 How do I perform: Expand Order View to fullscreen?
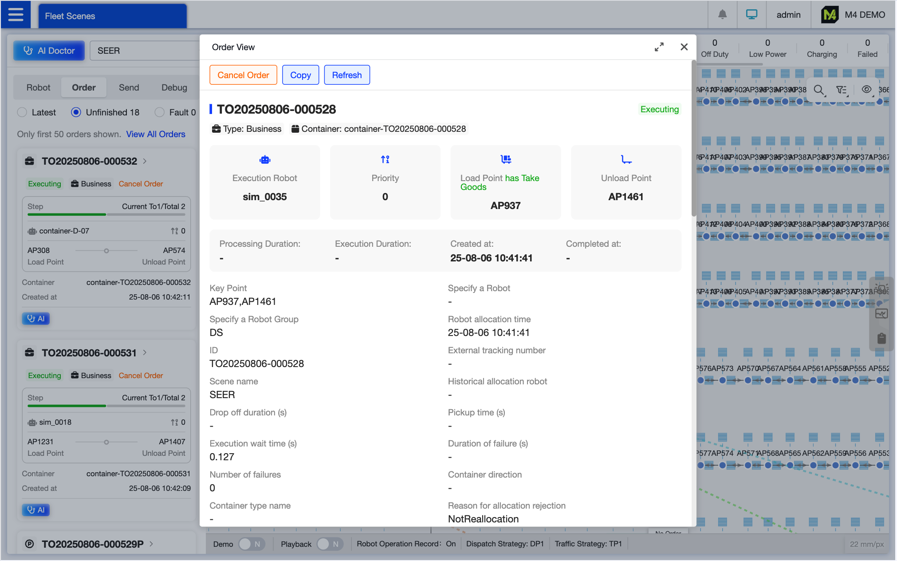point(659,47)
